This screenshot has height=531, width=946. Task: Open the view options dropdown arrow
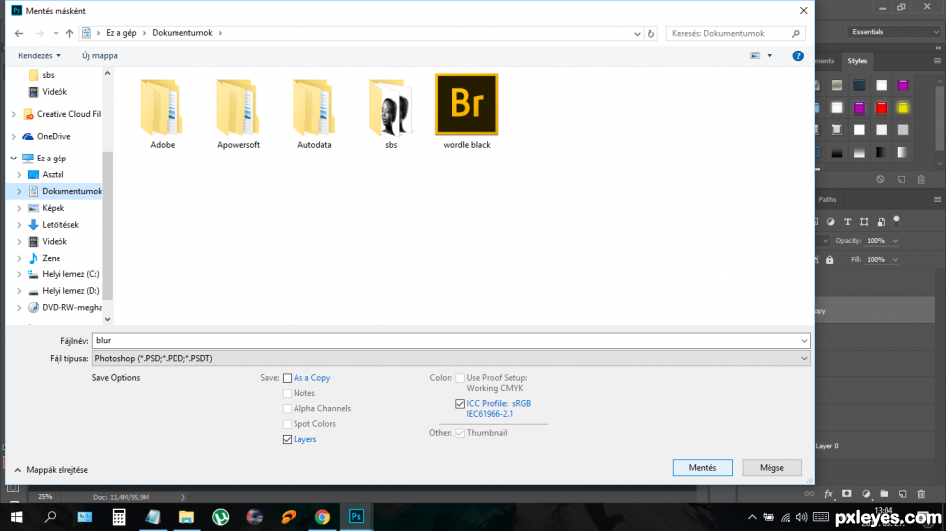769,56
